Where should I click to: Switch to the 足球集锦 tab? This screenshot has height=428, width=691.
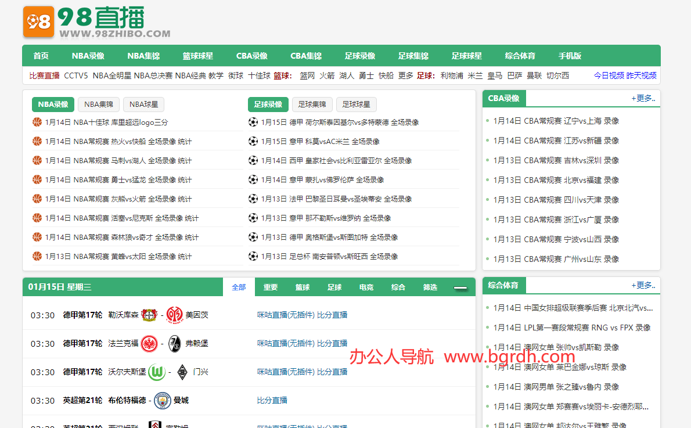tap(312, 105)
